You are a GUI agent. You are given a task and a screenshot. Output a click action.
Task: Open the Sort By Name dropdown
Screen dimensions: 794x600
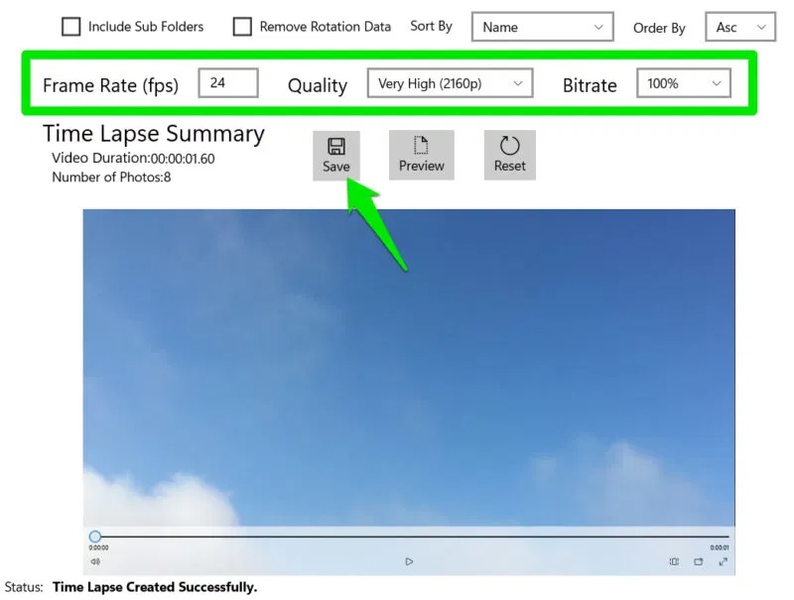(x=542, y=27)
